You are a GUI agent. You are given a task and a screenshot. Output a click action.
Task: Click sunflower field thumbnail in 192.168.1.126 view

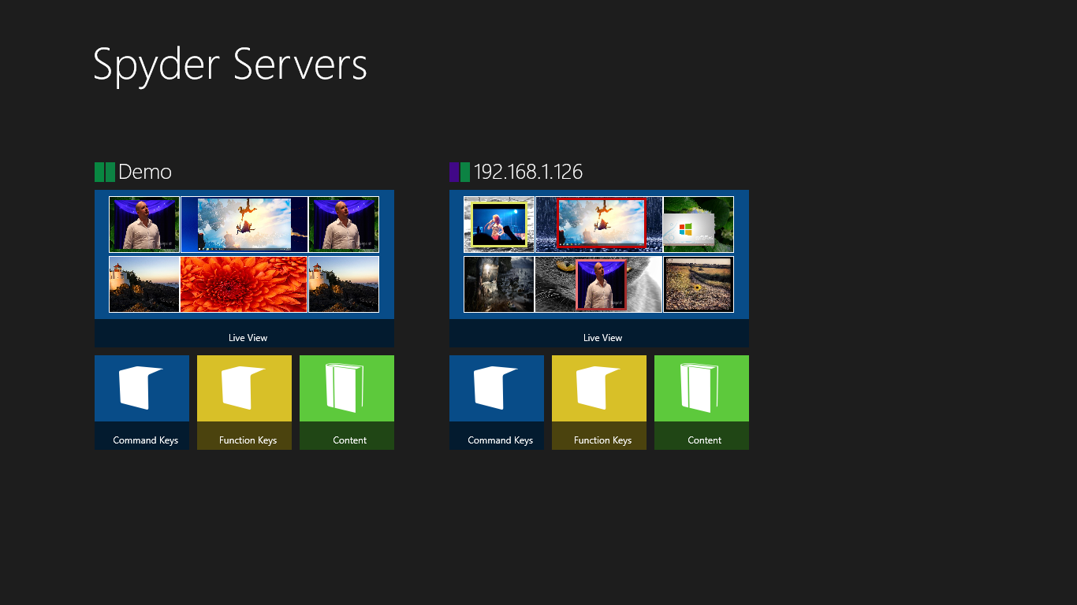click(699, 284)
